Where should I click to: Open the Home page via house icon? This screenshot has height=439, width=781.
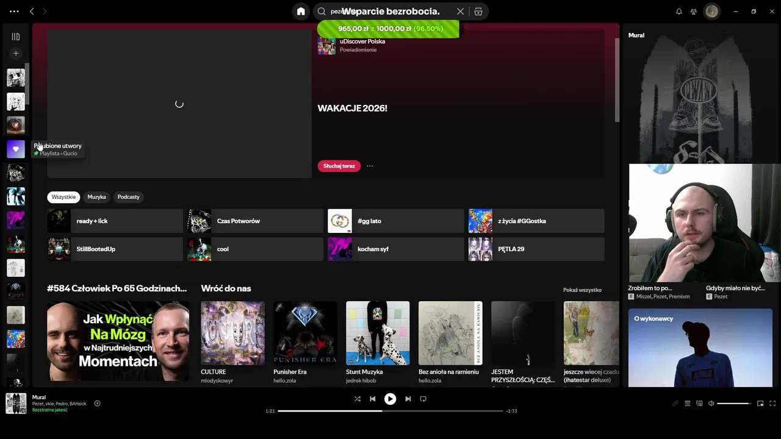301,12
